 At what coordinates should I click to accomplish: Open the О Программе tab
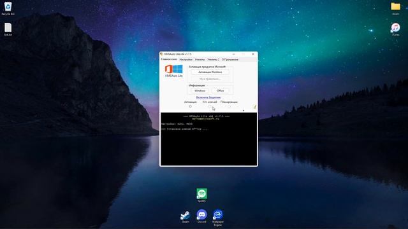click(229, 59)
